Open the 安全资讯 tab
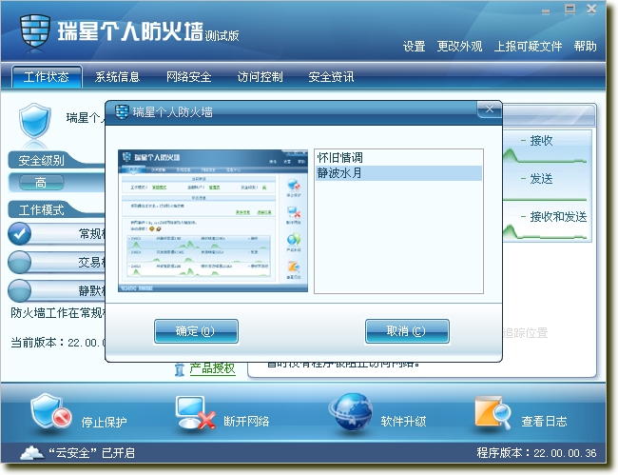Screen dimensions: 618x475 click(x=331, y=76)
